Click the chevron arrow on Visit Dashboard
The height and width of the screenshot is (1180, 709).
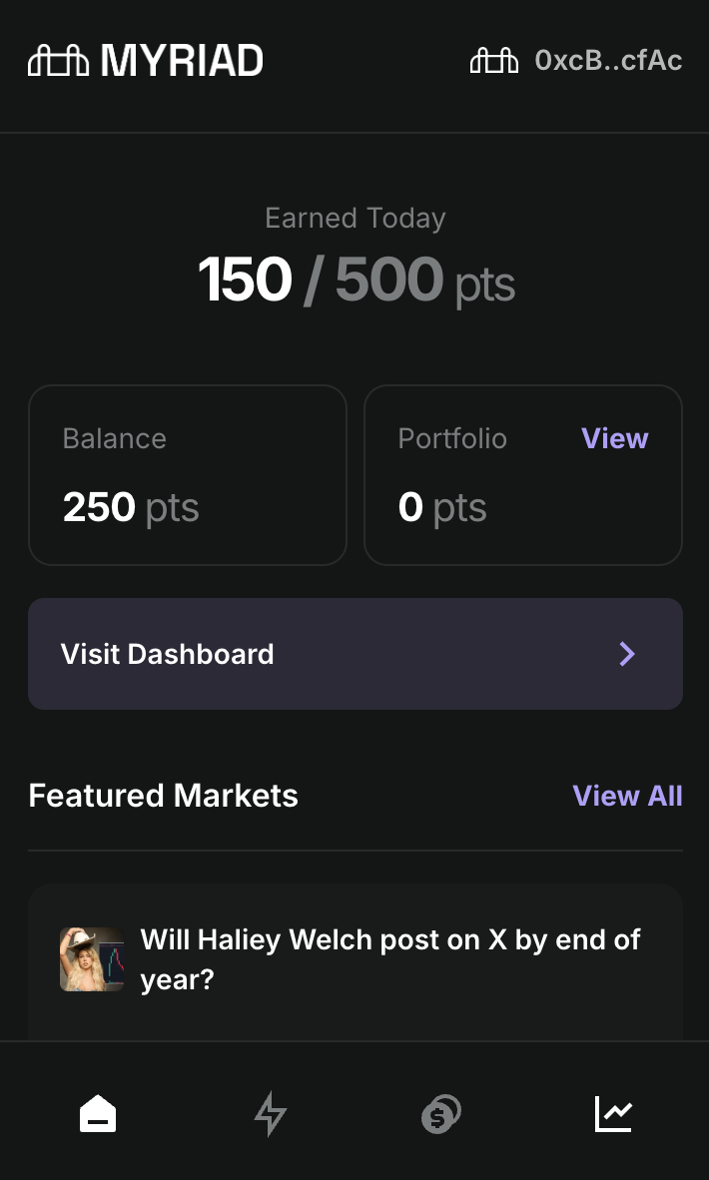click(x=627, y=654)
